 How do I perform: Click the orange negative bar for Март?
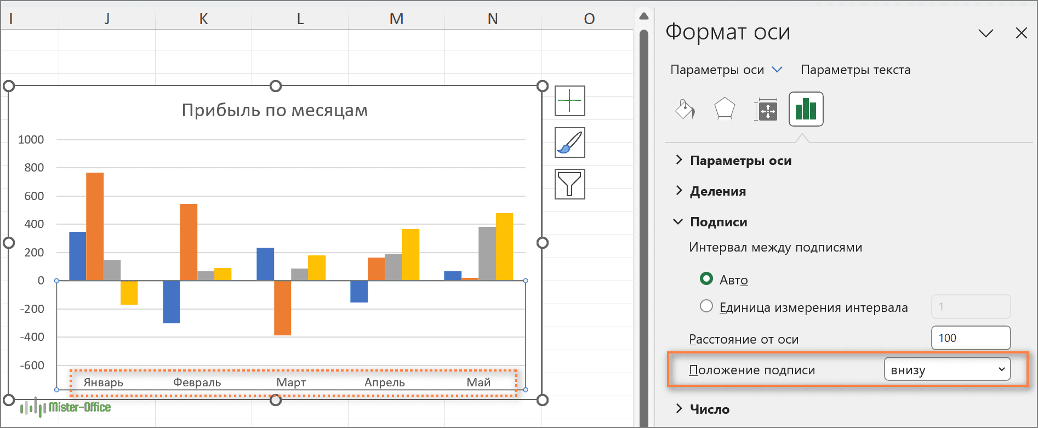[283, 308]
